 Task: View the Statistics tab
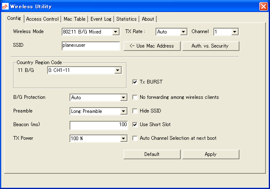(127, 19)
